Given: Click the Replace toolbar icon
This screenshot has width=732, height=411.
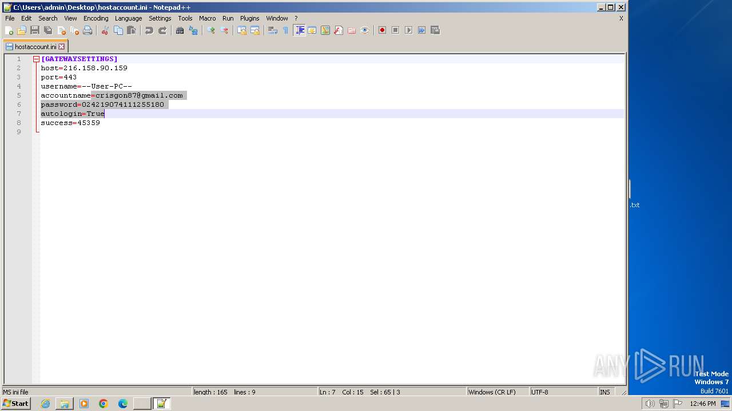Looking at the screenshot, I should 193,30.
